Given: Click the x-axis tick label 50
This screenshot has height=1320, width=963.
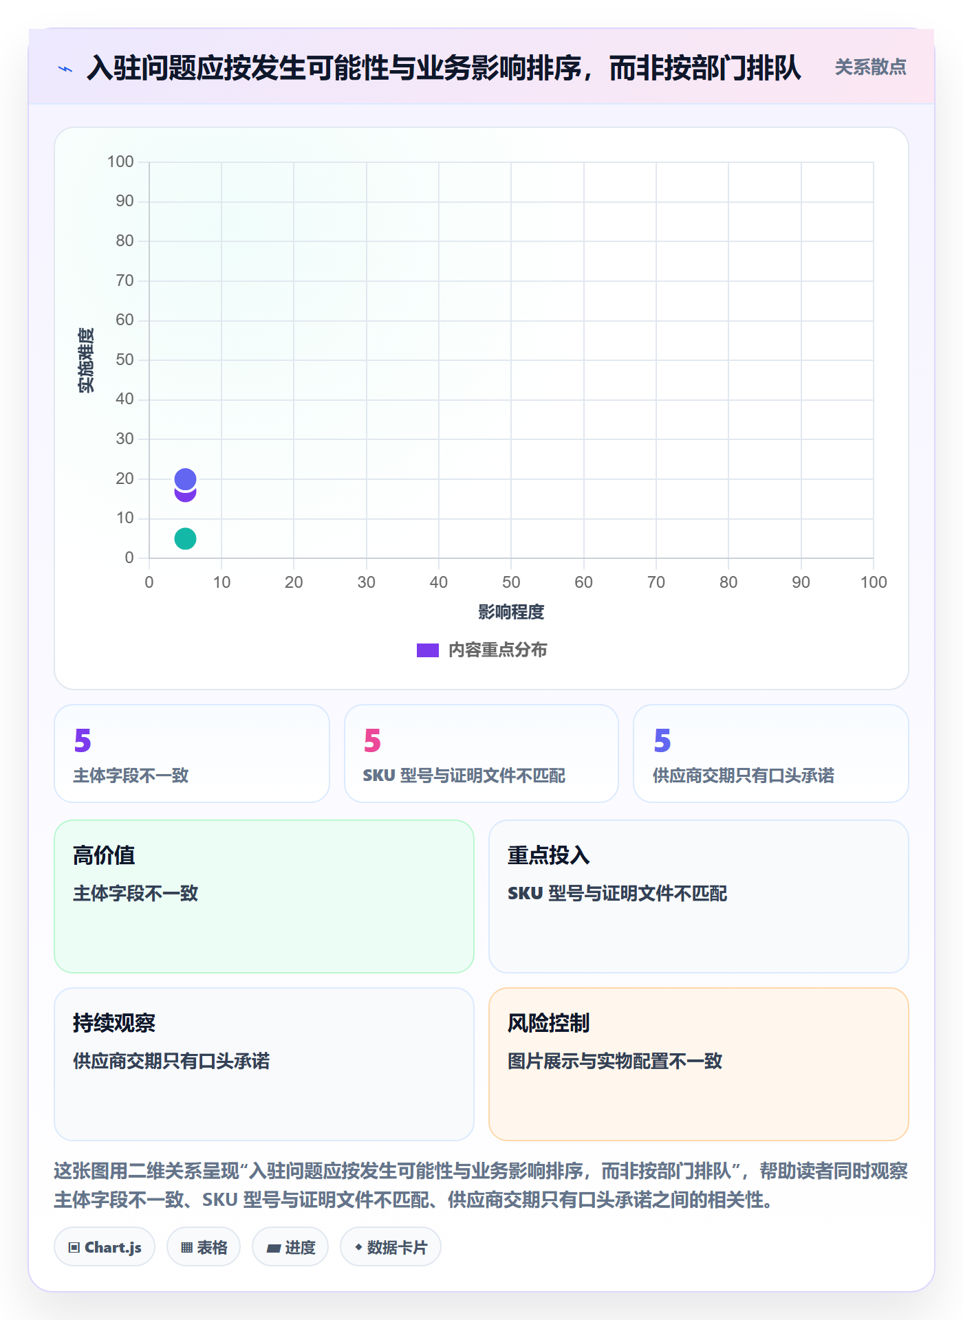Looking at the screenshot, I should pyautogui.click(x=511, y=582).
